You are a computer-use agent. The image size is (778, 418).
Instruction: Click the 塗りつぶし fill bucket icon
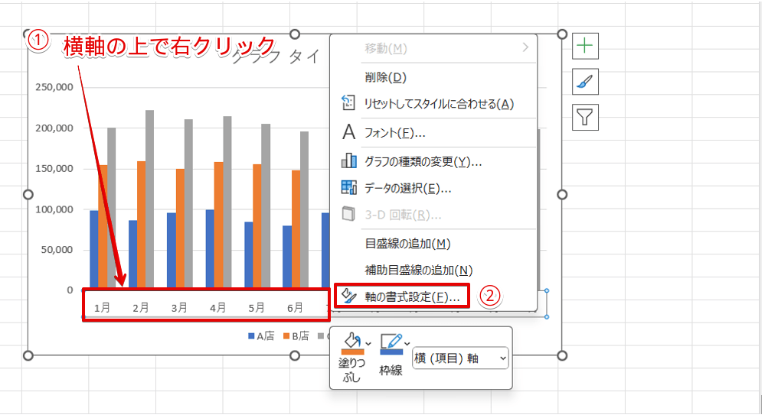pyautogui.click(x=352, y=342)
